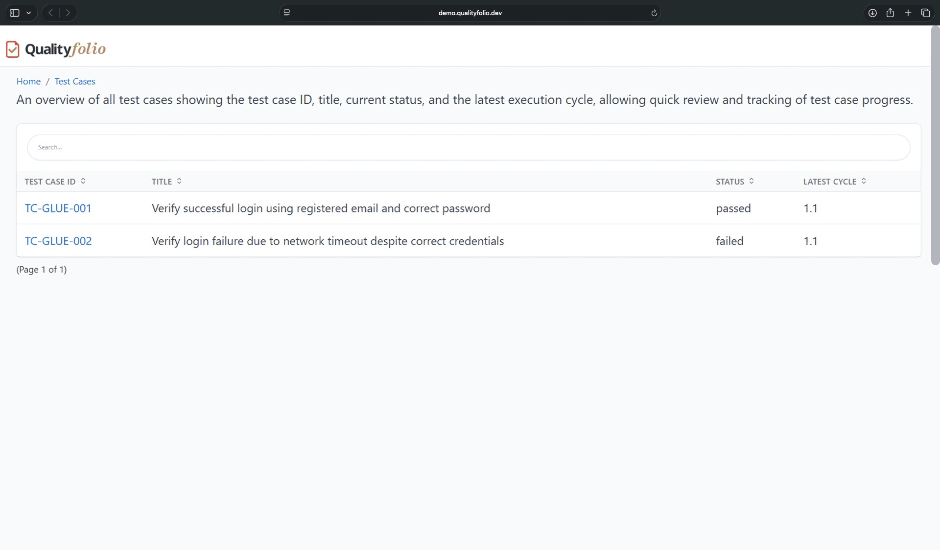940x550 pixels.
Task: Open test case TC-GLUE-001
Action: [58, 208]
